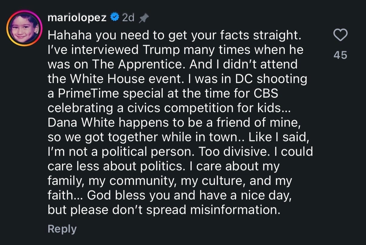366x245 pixels.
Task: Click "Too divisive" in the comment
Action: click(234, 152)
